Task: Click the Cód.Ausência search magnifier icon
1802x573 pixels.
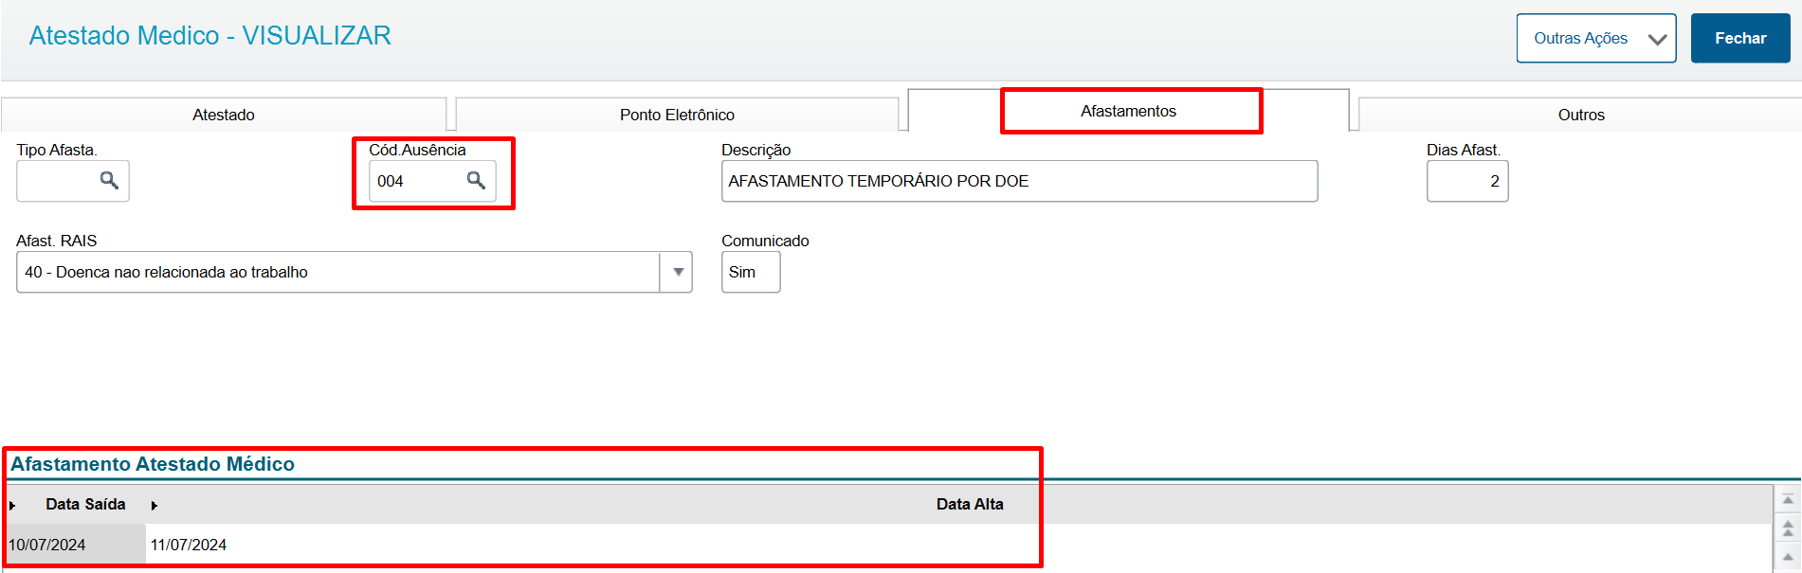Action: click(476, 180)
